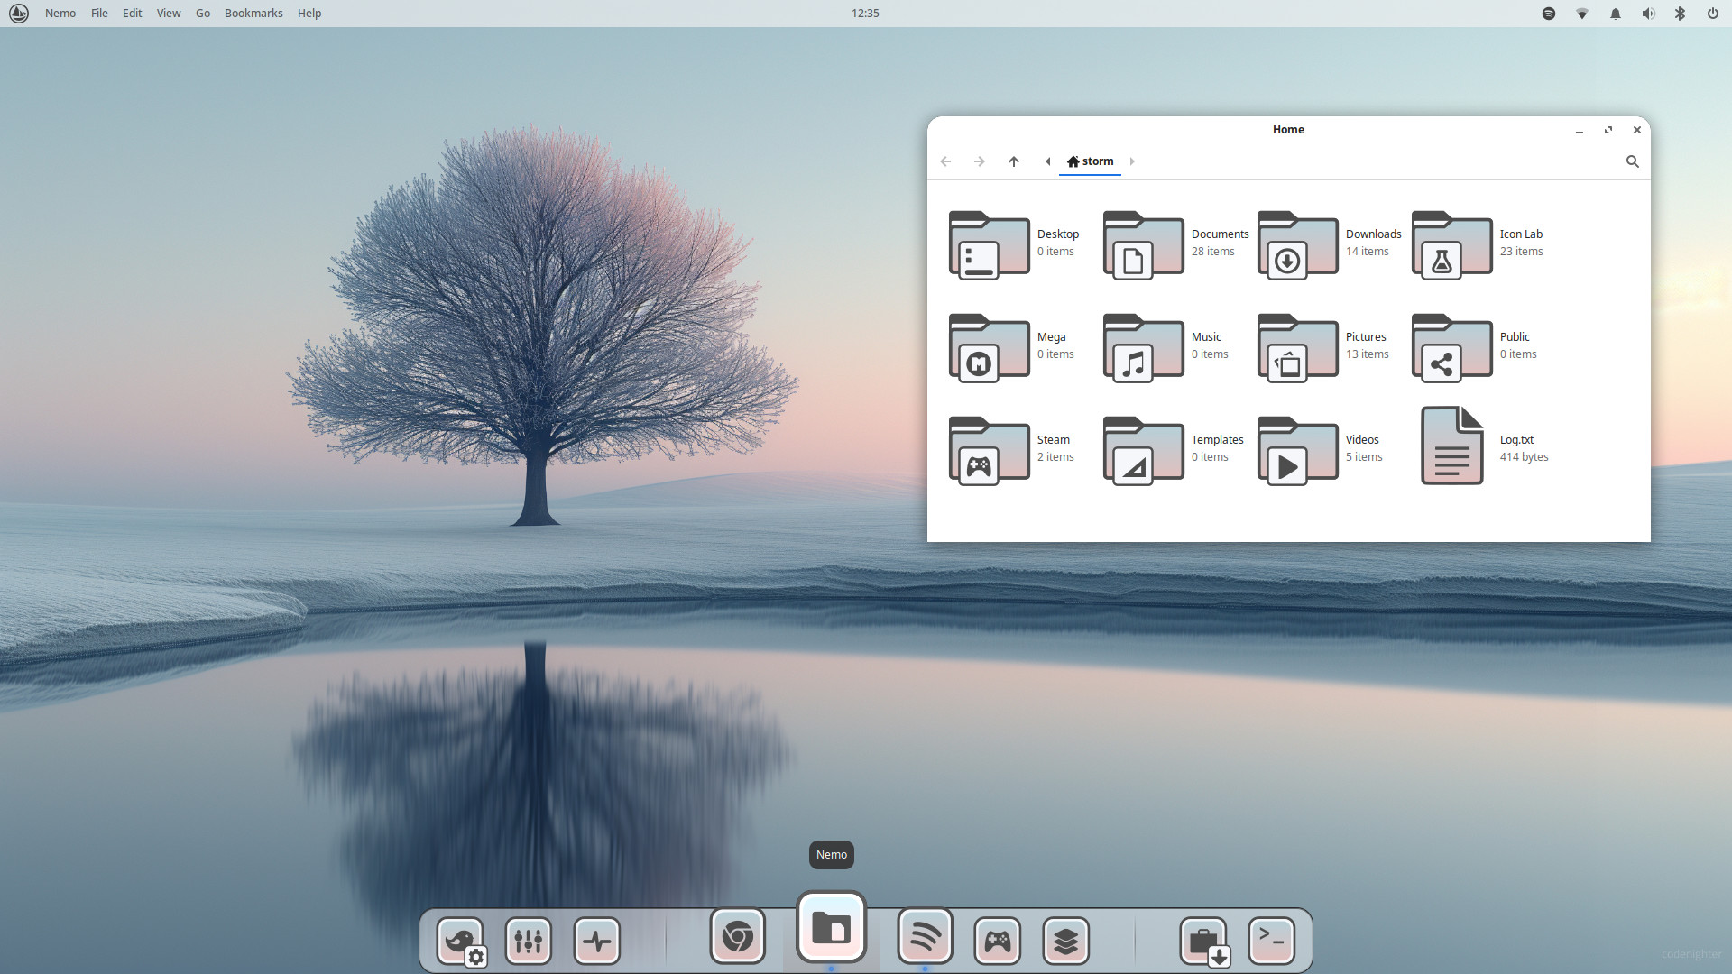Open Chrome browser from the dock
Viewport: 1732px width, 974px height.
coord(737,937)
